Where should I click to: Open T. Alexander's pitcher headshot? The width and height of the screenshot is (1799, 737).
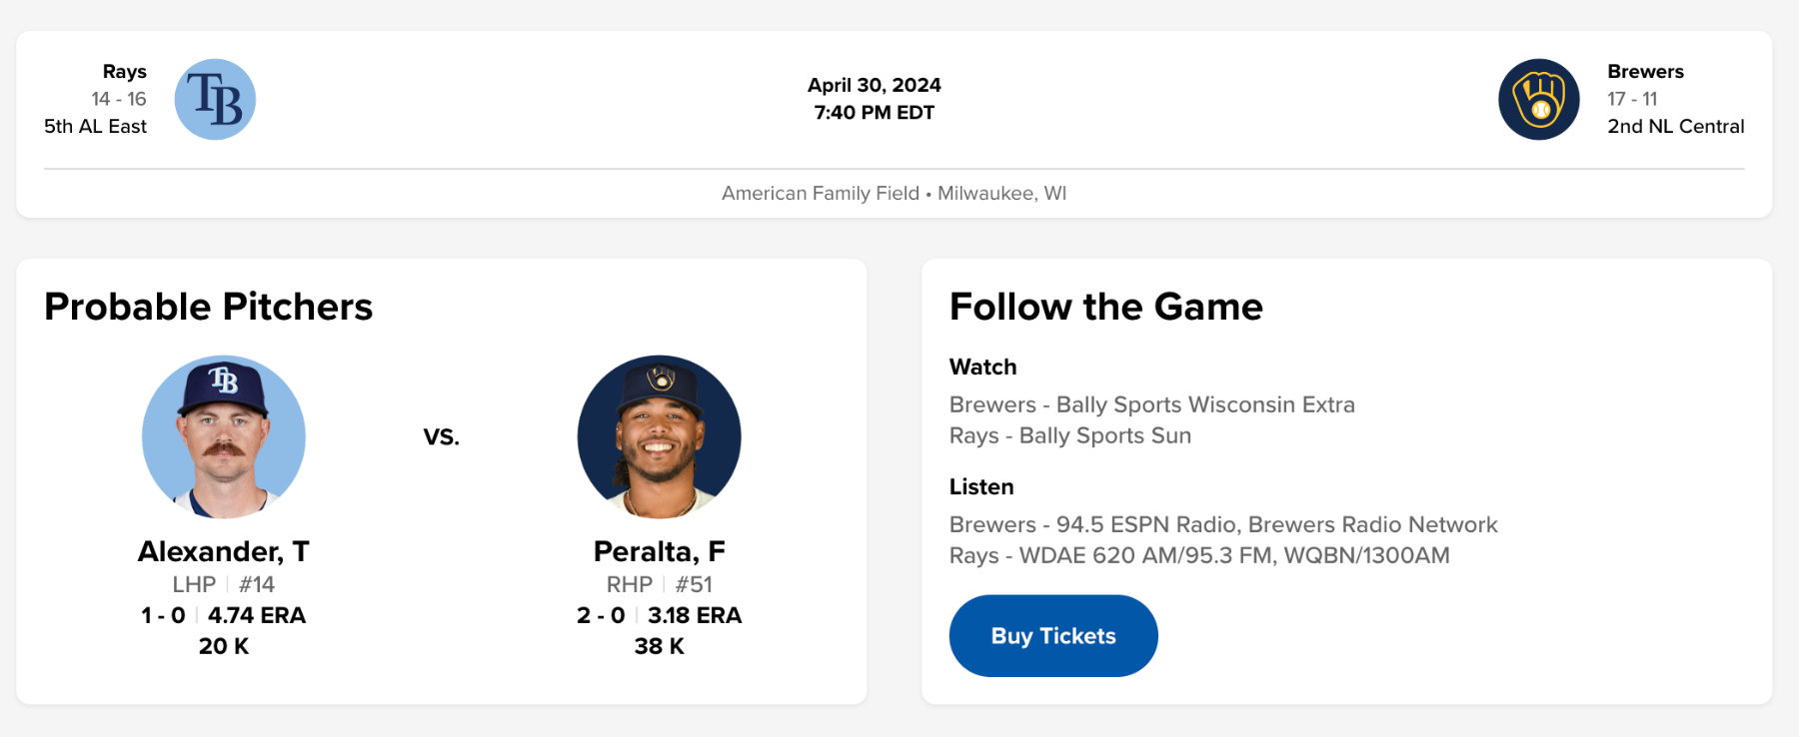(x=224, y=436)
